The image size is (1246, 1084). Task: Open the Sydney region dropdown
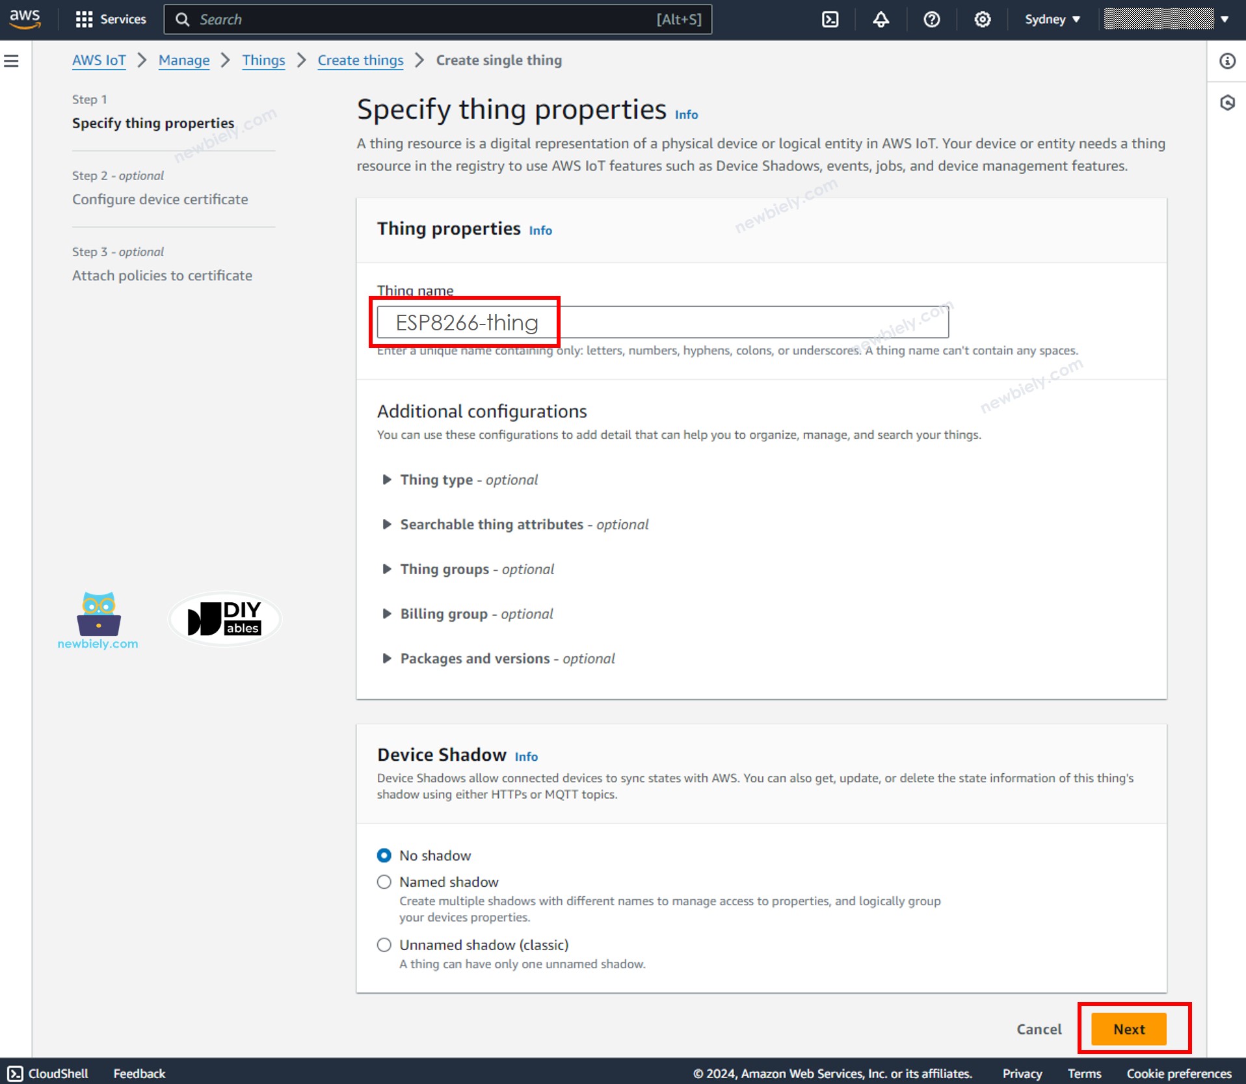[1051, 19]
